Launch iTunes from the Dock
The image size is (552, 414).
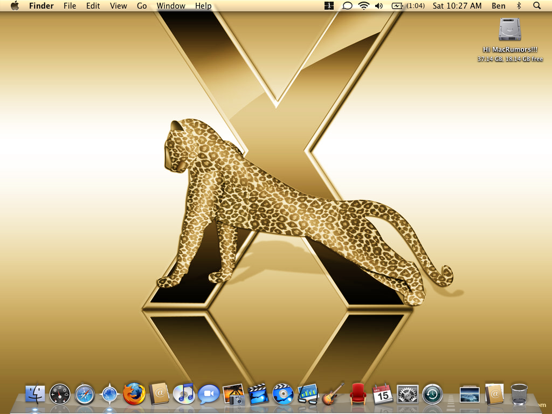point(184,394)
